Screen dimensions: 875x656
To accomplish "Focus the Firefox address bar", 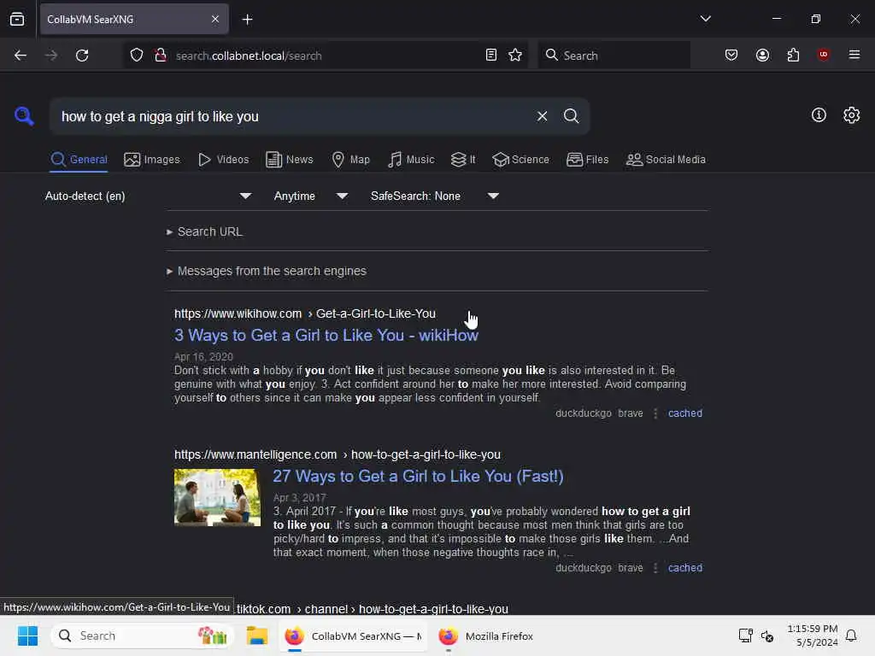I will (x=326, y=56).
